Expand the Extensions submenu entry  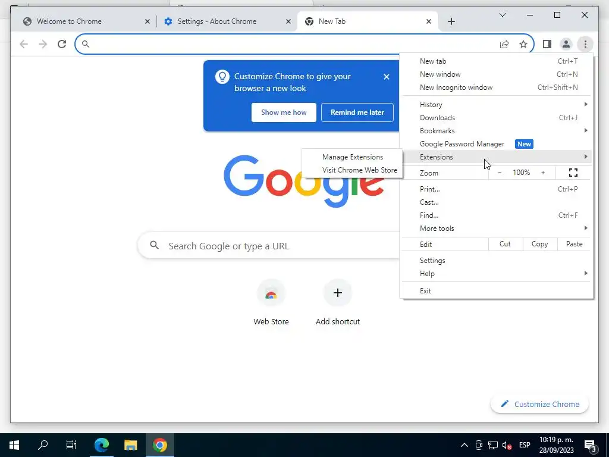click(x=497, y=157)
